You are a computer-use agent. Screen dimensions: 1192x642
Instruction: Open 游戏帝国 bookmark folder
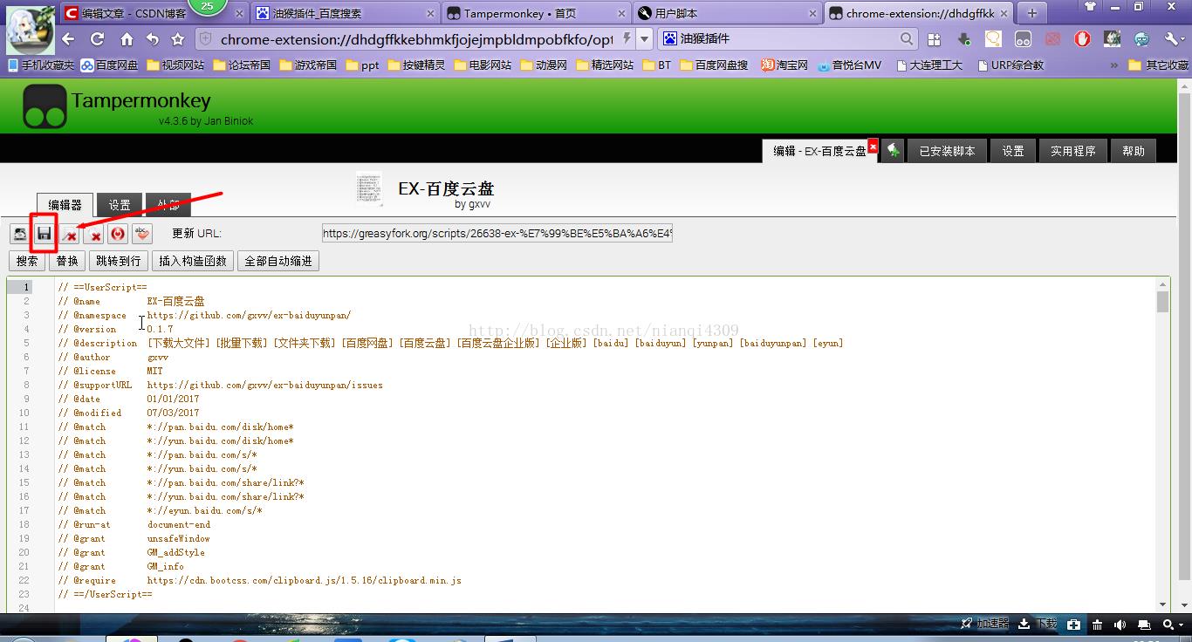coord(308,65)
